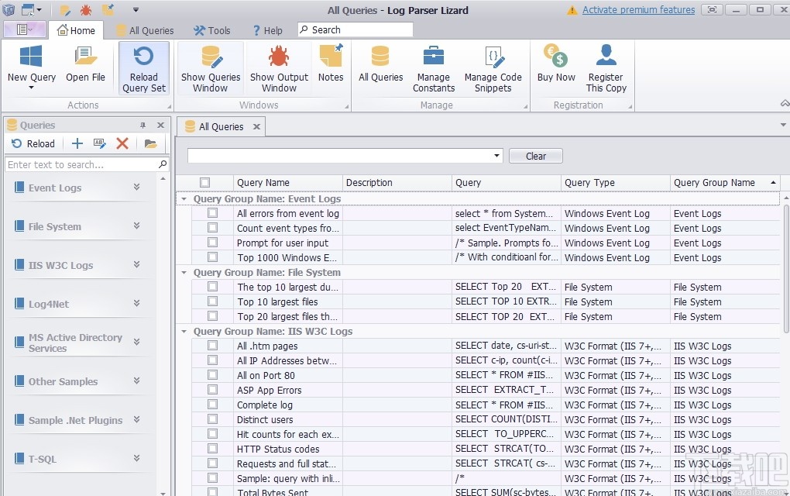Image resolution: width=790 pixels, height=496 pixels.
Task: Expand T-SQL sidebar group
Action: 136,458
